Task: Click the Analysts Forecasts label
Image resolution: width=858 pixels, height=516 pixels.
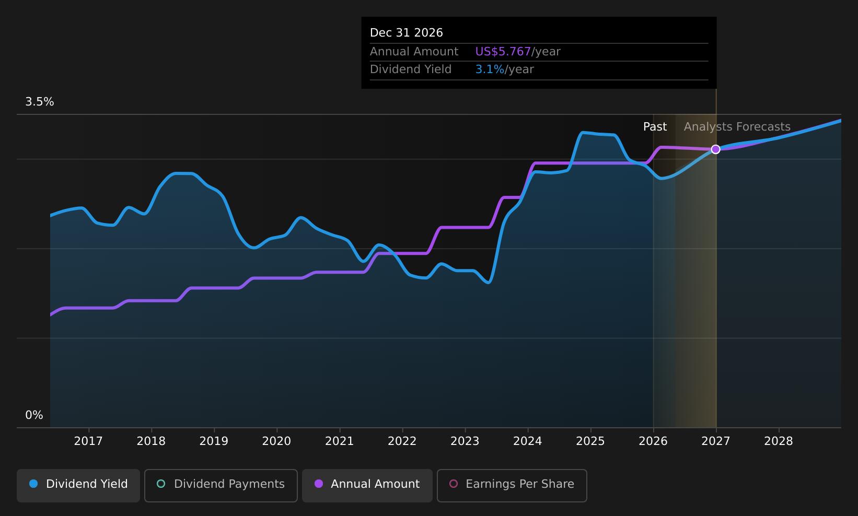Action: (737, 127)
